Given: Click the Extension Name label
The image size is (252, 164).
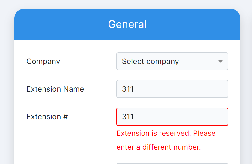Looking at the screenshot, I should click(x=55, y=89).
